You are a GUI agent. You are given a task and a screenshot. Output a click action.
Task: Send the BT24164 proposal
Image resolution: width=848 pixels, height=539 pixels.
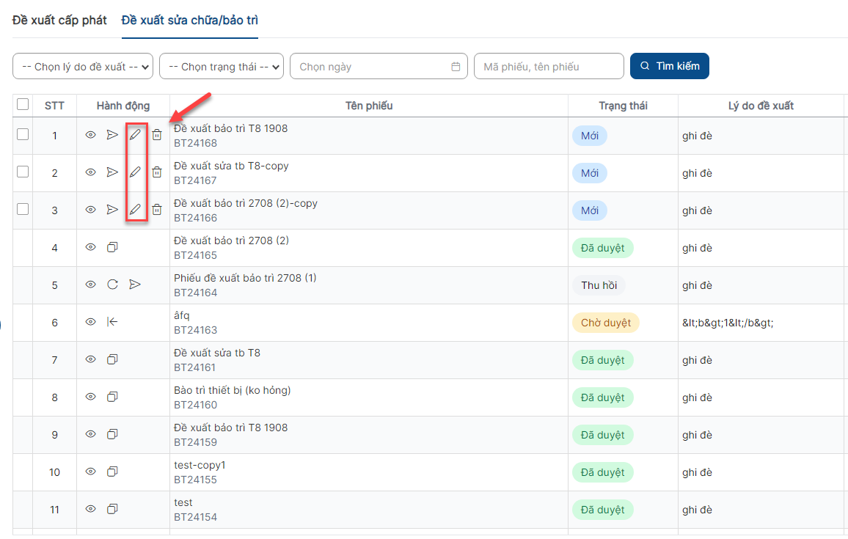coord(135,284)
